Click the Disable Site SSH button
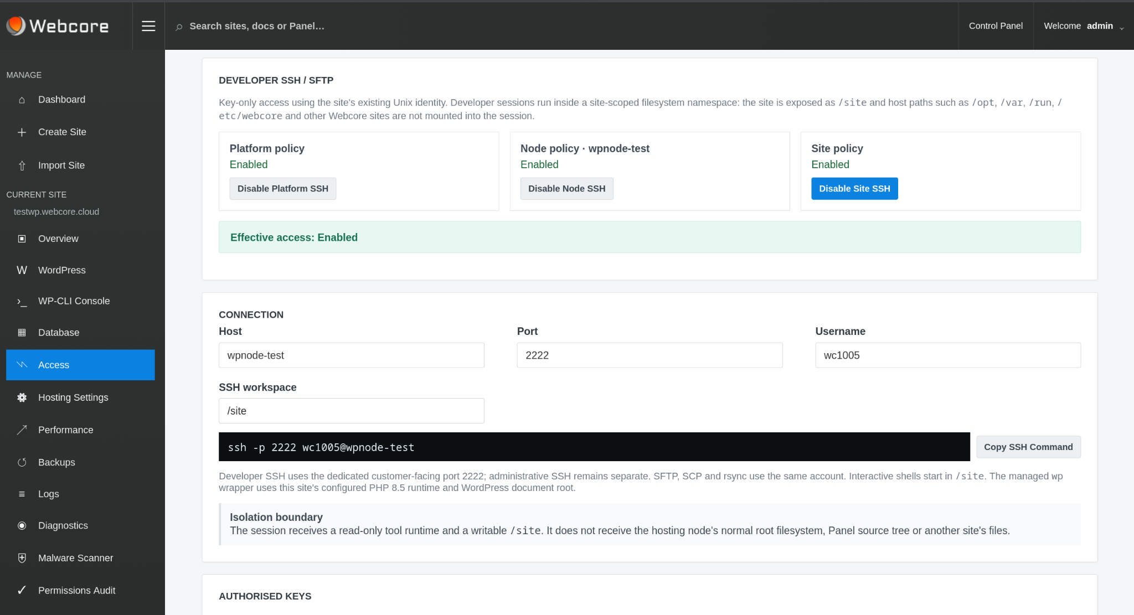 pyautogui.click(x=854, y=189)
